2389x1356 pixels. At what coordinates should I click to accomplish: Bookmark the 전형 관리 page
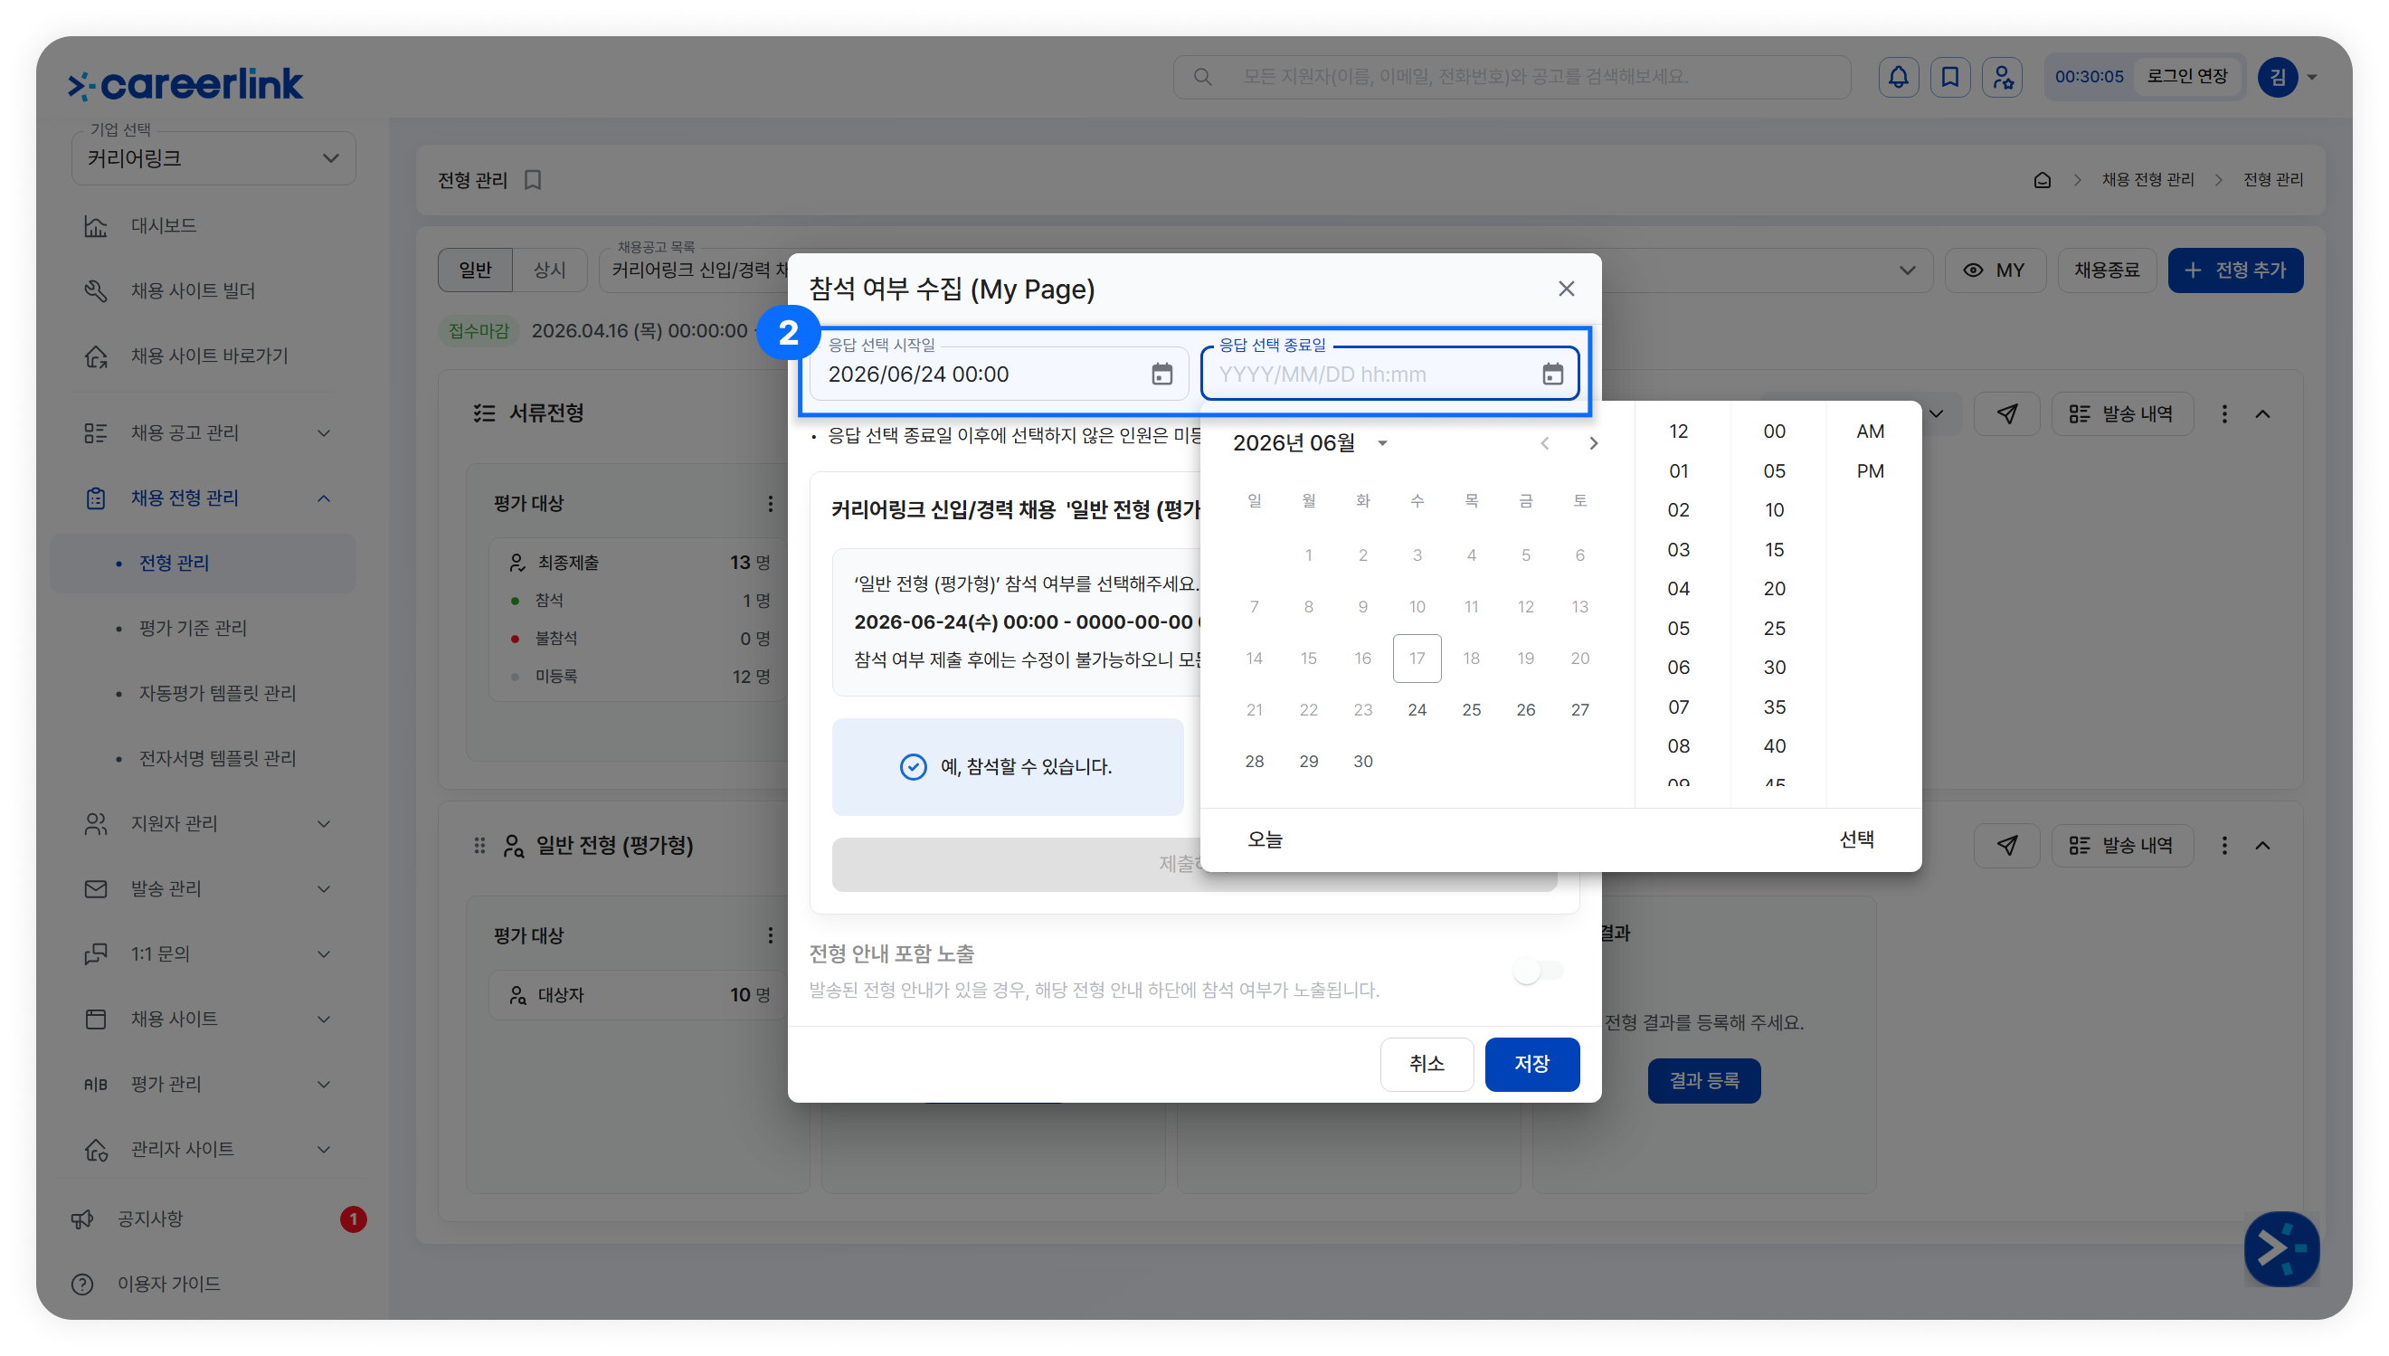coord(533,180)
